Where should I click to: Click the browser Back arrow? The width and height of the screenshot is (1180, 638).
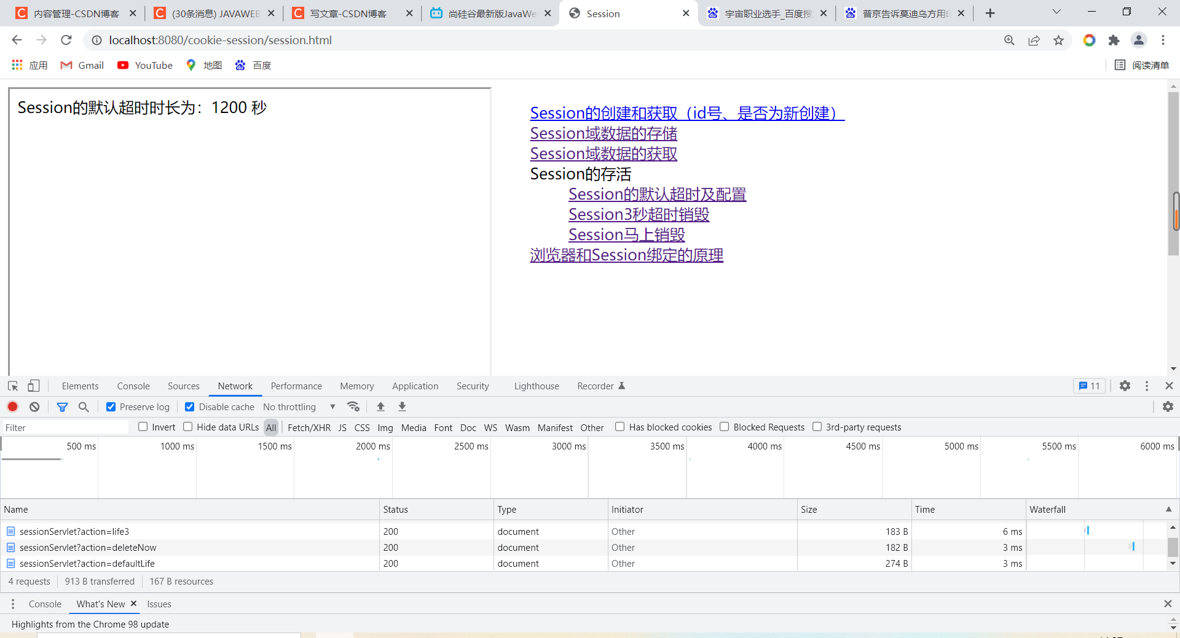coord(17,40)
